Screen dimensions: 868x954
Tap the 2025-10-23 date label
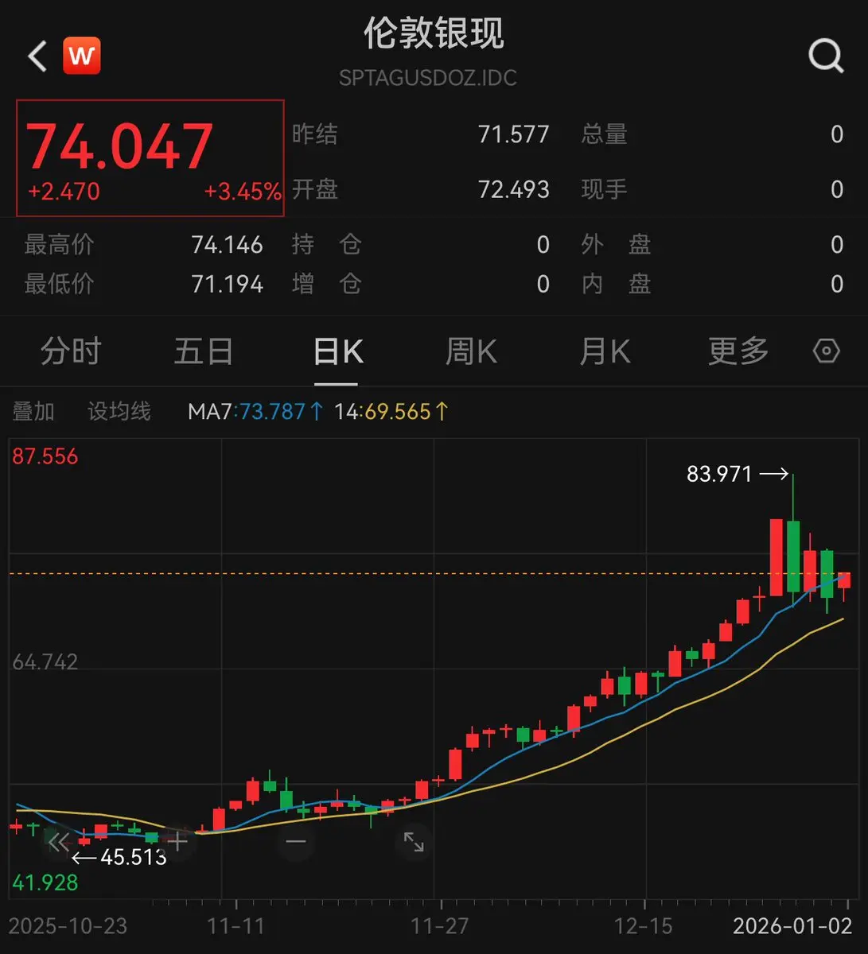(x=68, y=926)
